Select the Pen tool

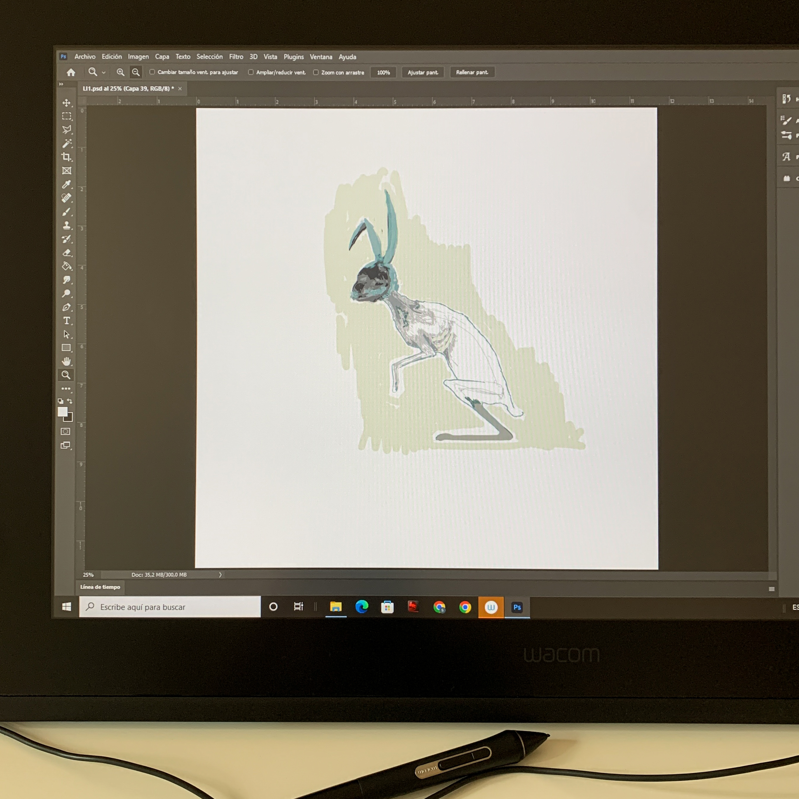pyautogui.click(x=66, y=307)
